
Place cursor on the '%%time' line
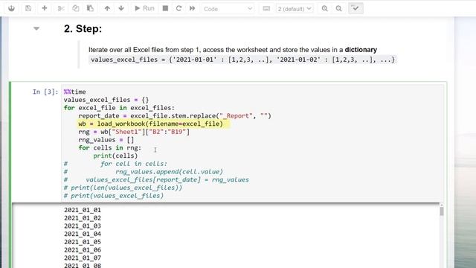(74, 92)
